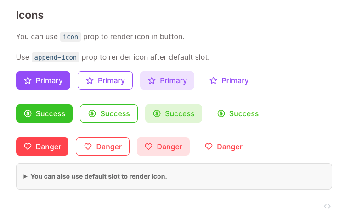The width and height of the screenshot is (350, 220).
Task: Click star icon in filled Primary button
Action: pyautogui.click(x=28, y=80)
